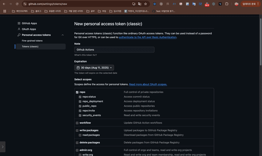This screenshot has width=262, height=156.
Task: Click the first blue round extension icon
Action: (x=155, y=4)
